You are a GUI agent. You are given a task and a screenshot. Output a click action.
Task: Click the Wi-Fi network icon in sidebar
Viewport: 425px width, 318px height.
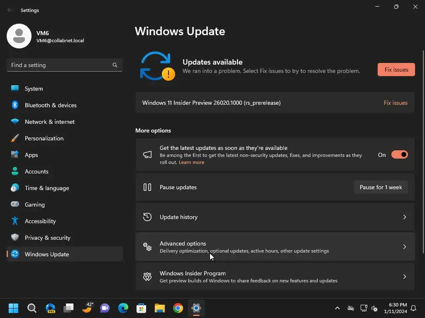[x=15, y=121]
